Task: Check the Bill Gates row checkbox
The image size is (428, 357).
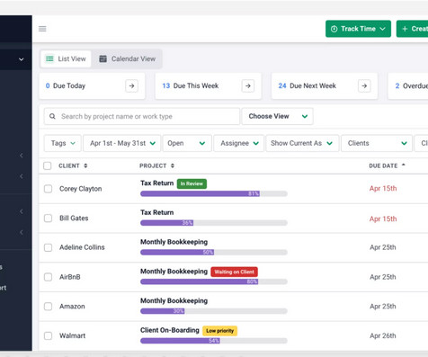Action: [48, 219]
